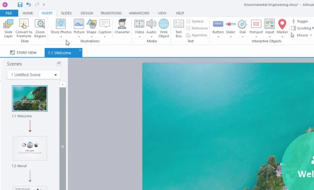Click the Audio speaker icon
The width and height of the screenshot is (314, 190).
pos(151,24)
